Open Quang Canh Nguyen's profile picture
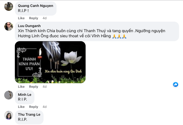 click(8, 7)
